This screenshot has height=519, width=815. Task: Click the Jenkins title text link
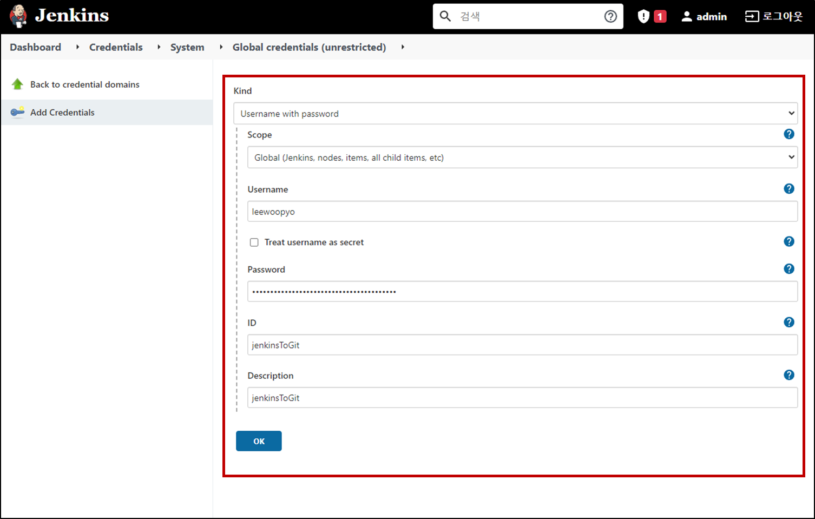point(72,16)
